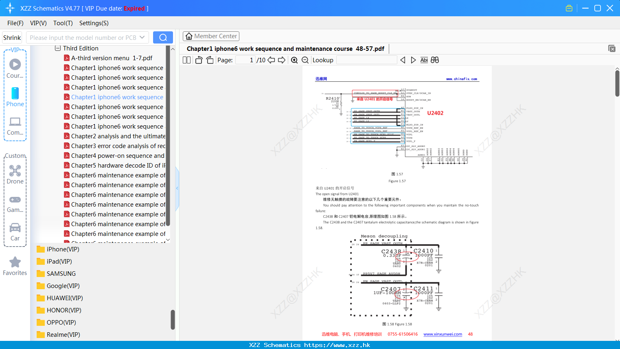Open the File(F) menu
The width and height of the screenshot is (620, 349).
pyautogui.click(x=15, y=23)
